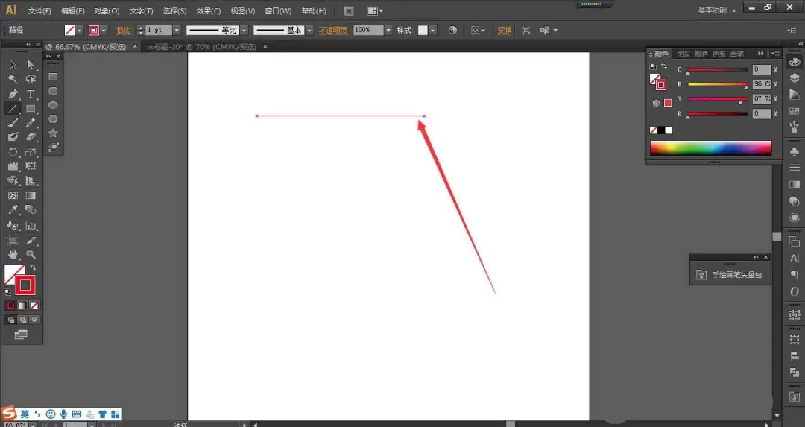Choose the Eyedropper tool
The width and height of the screenshot is (805, 427).
click(x=13, y=210)
